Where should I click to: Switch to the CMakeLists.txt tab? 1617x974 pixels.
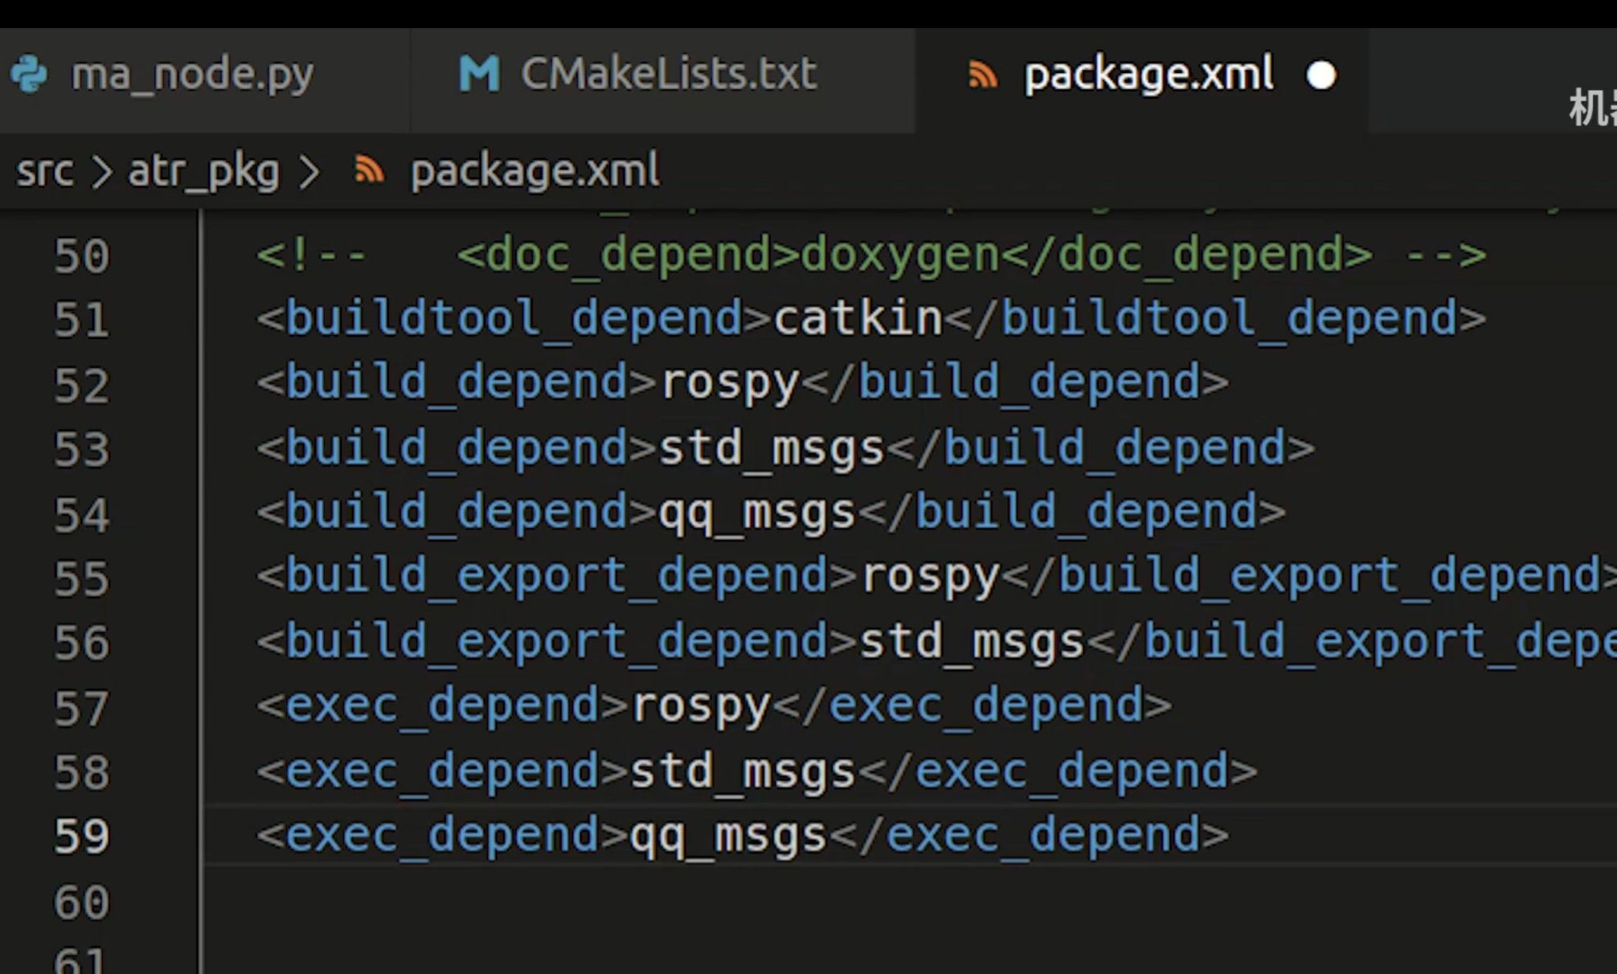point(667,75)
